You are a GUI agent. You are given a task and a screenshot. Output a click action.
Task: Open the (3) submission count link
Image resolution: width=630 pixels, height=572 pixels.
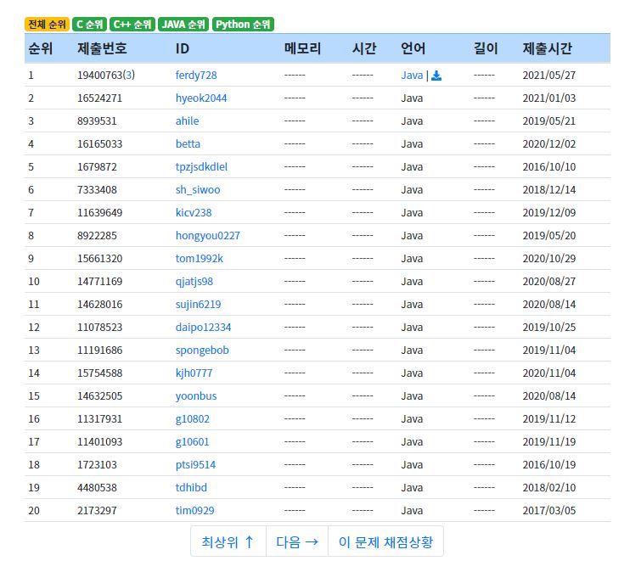128,76
